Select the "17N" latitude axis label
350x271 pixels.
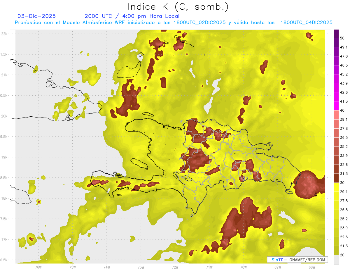[5, 239]
